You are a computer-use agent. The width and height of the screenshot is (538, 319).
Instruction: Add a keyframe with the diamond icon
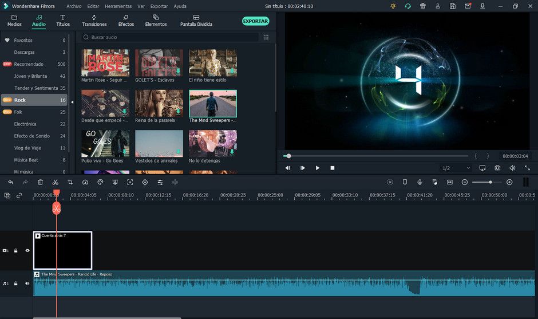[x=145, y=182]
